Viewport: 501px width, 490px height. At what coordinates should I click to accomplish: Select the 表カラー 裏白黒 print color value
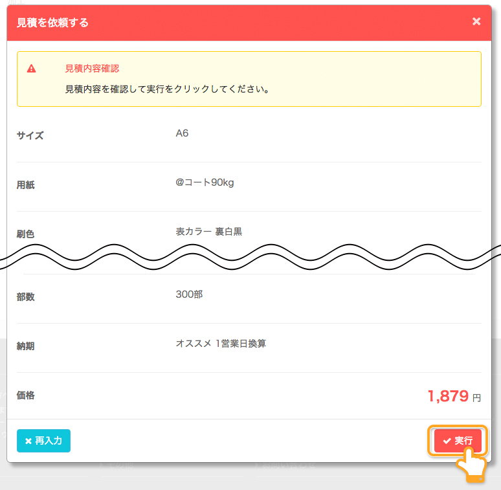coord(208,232)
